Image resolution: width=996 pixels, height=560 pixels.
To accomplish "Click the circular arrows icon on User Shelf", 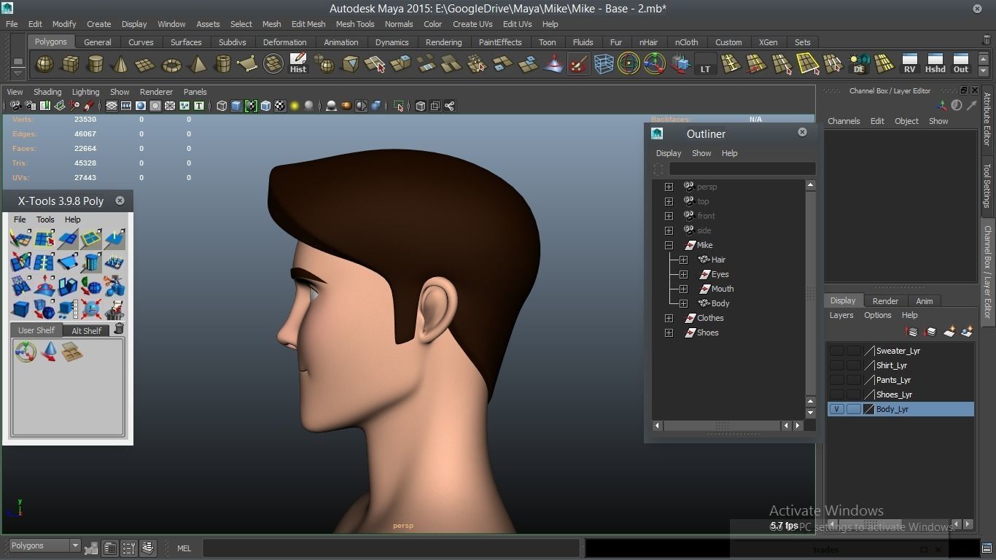I will click(26, 352).
